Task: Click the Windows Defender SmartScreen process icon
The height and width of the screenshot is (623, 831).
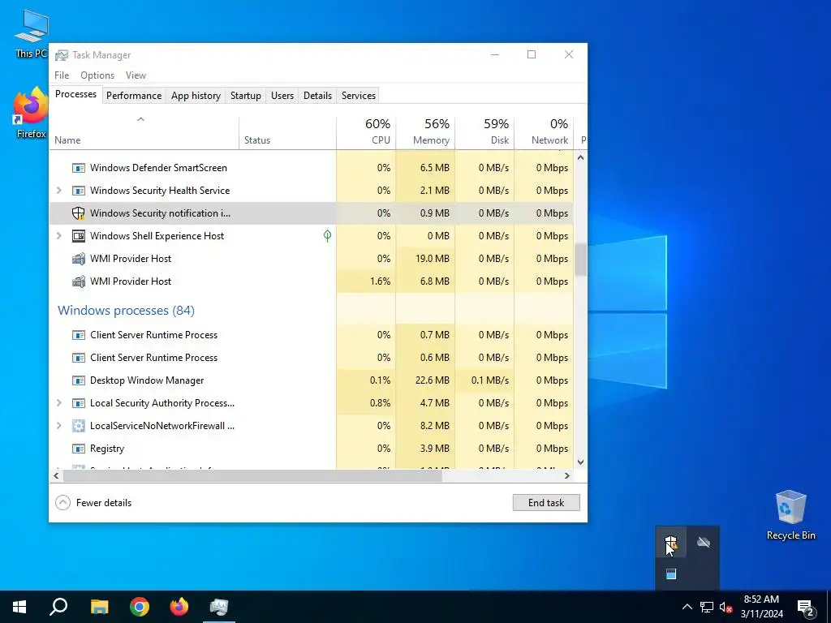Action: click(79, 168)
